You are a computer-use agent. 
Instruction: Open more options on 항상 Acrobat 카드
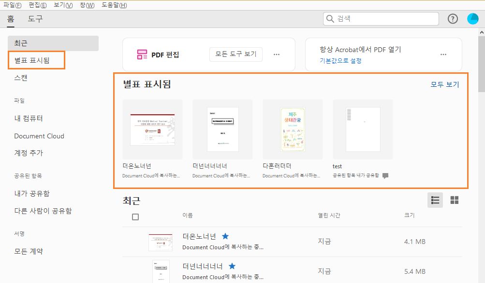click(x=443, y=54)
